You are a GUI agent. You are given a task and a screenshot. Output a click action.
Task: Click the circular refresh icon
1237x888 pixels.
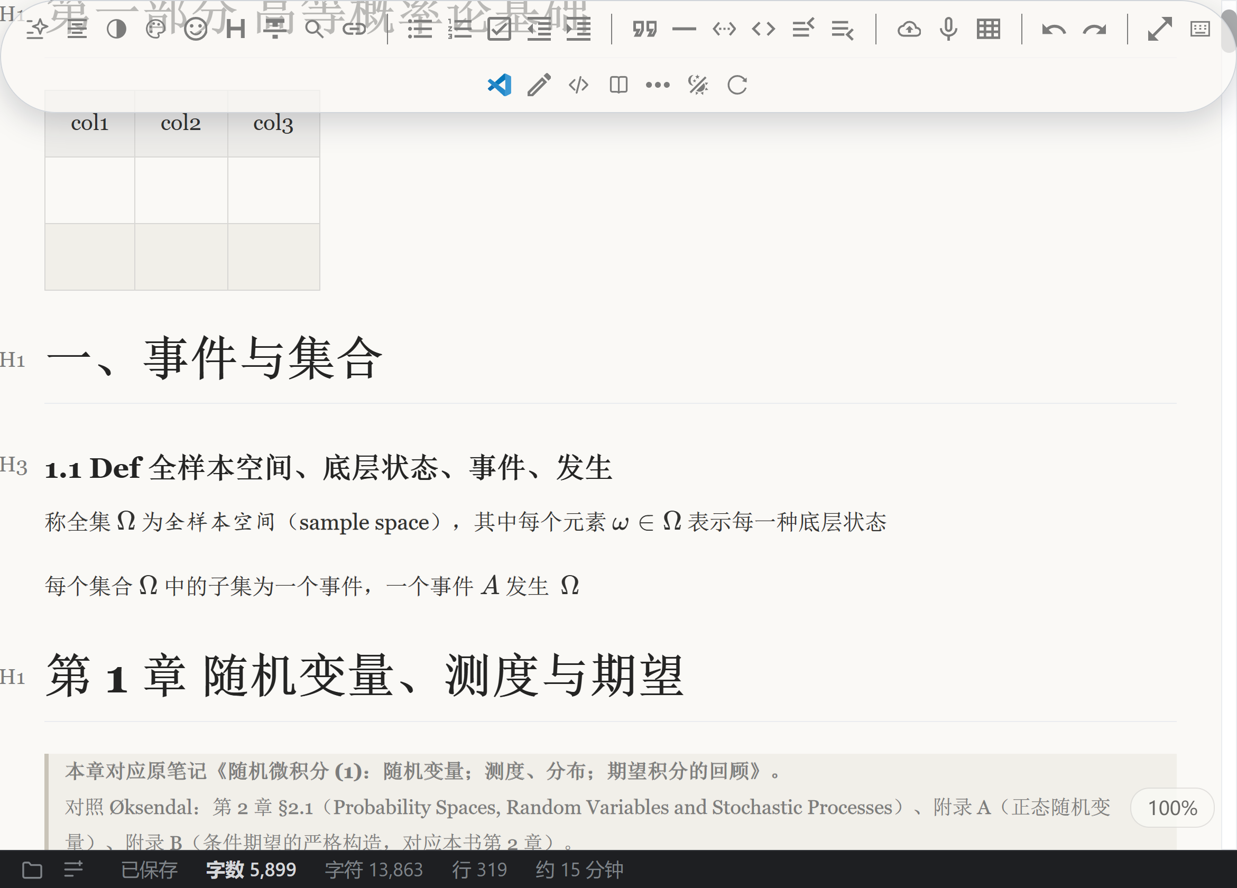737,85
